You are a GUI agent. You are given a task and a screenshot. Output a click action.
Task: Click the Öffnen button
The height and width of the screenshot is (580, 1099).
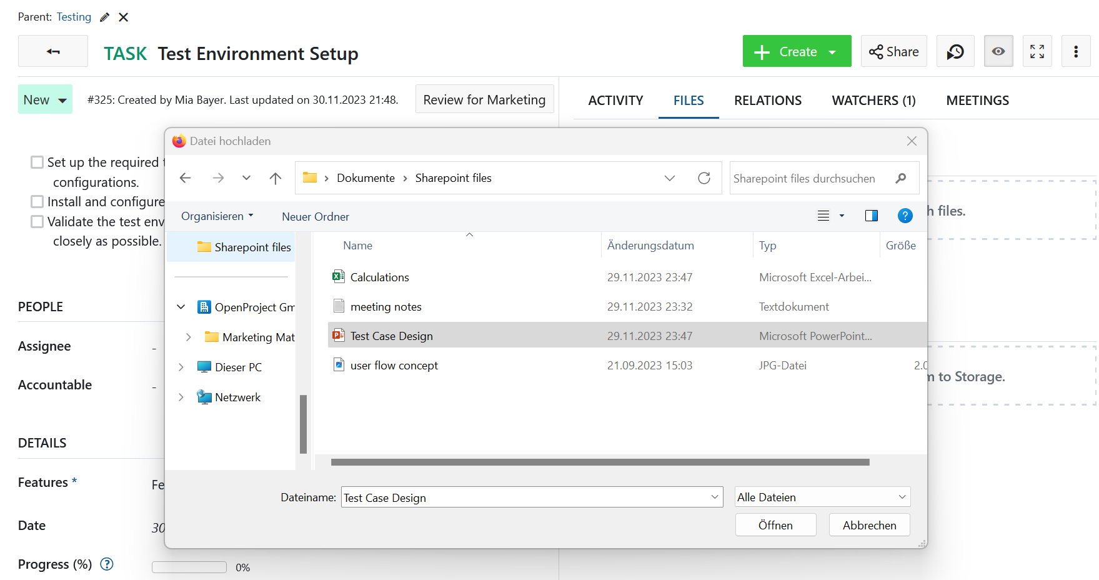tap(775, 526)
